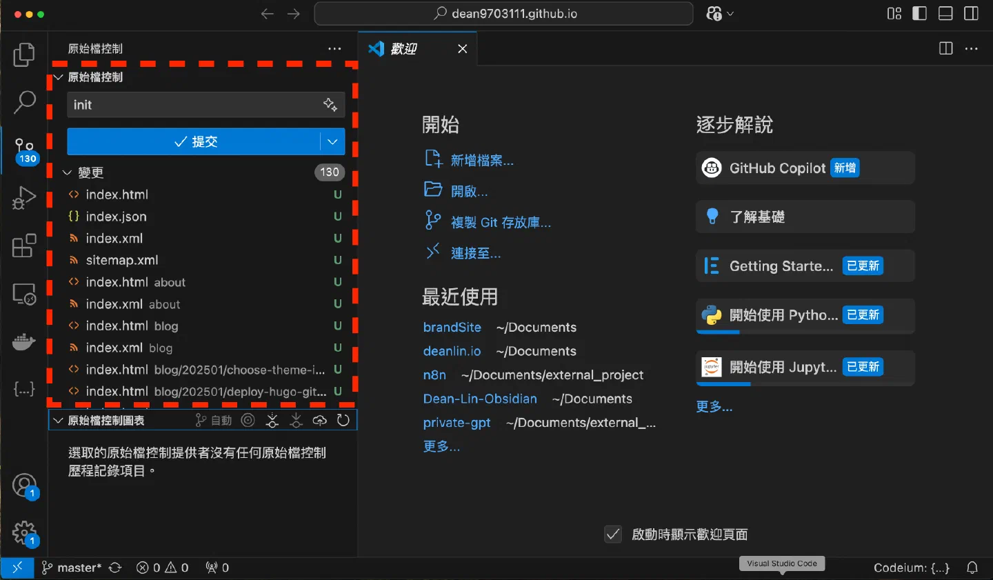Toggle the bottom panel visibility

[x=946, y=14]
